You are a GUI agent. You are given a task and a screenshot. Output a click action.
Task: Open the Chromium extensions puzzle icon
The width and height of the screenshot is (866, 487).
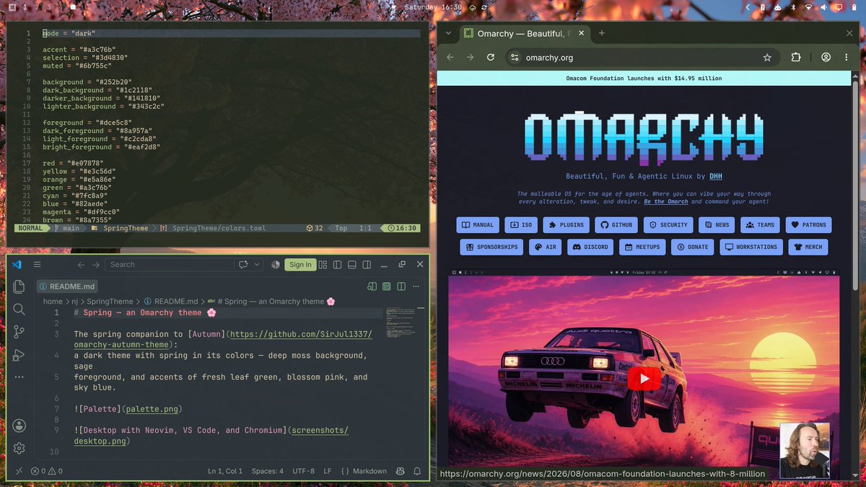click(796, 57)
